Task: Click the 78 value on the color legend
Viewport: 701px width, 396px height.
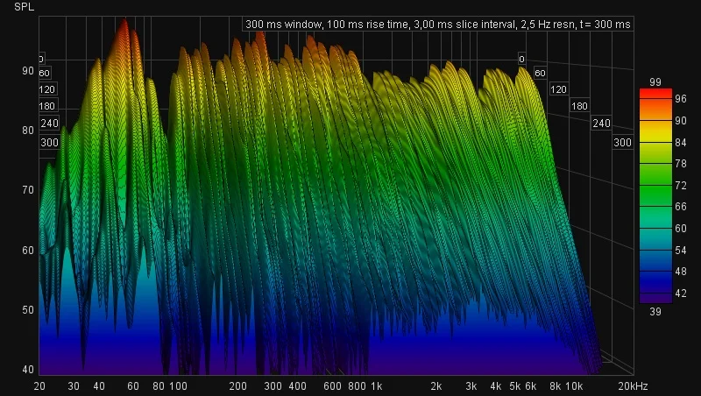Action: (x=681, y=164)
